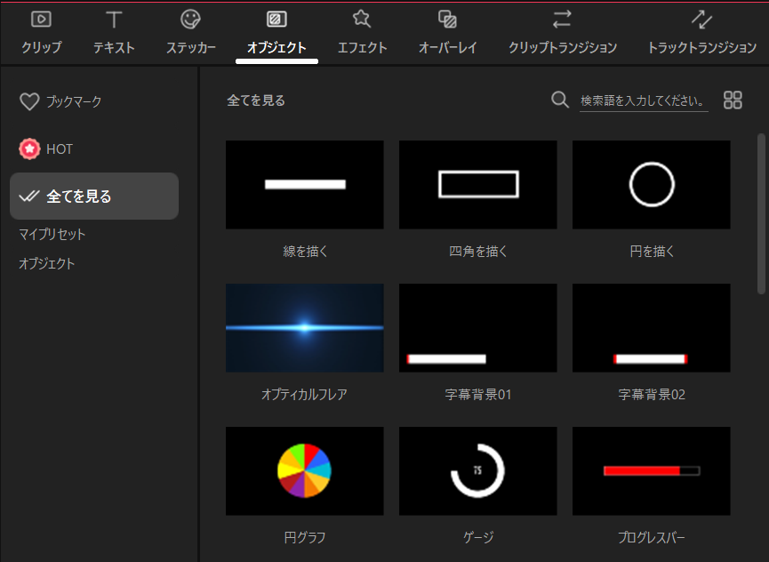
Task: Open the オーバーレイ (Overlay) icon
Action: [448, 20]
